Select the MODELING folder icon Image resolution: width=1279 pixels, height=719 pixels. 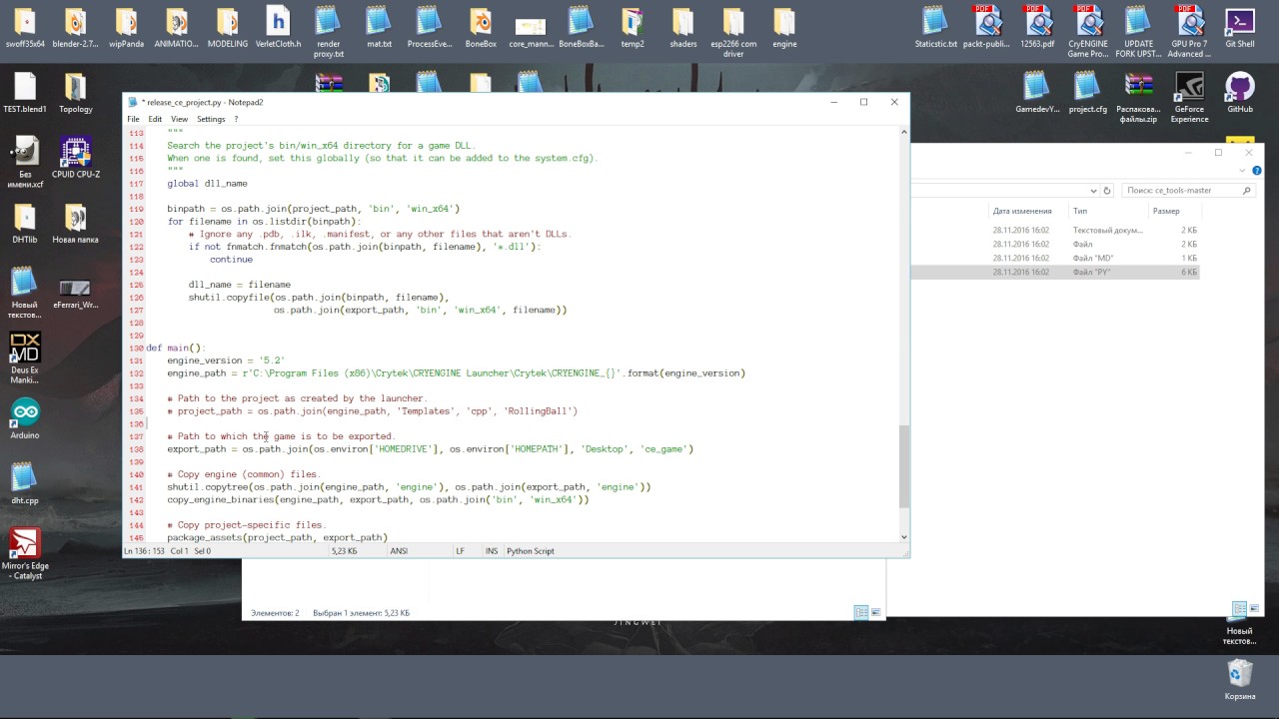coord(227,28)
